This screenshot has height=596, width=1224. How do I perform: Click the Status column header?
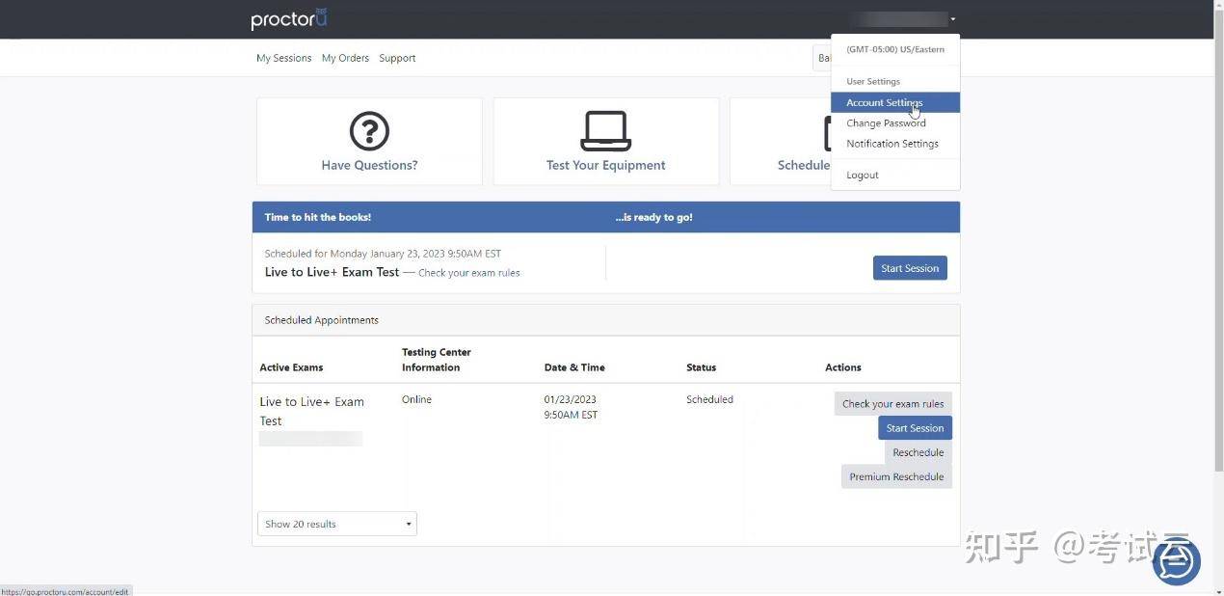tap(701, 367)
